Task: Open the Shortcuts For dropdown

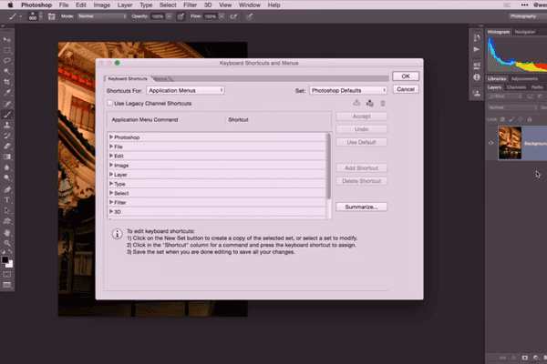Action: [186, 91]
